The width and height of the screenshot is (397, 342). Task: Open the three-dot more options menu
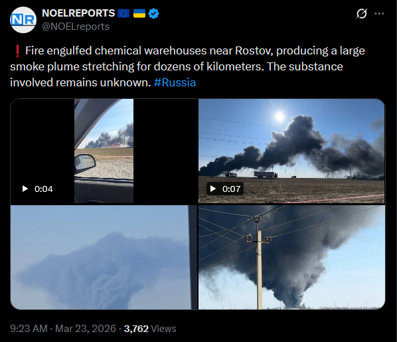click(379, 14)
